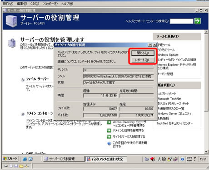Click the shared folder icon in the VM status bar
Viewport: 209px width, 170px height.
tap(21, 166)
